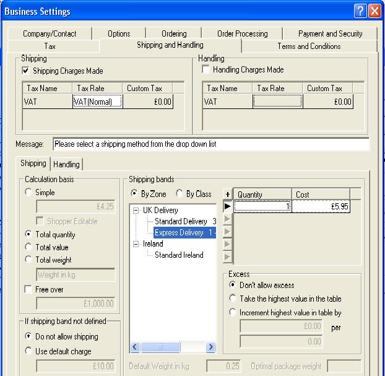
Task: Switch to the Terms and Conditions tab
Action: coord(308,46)
